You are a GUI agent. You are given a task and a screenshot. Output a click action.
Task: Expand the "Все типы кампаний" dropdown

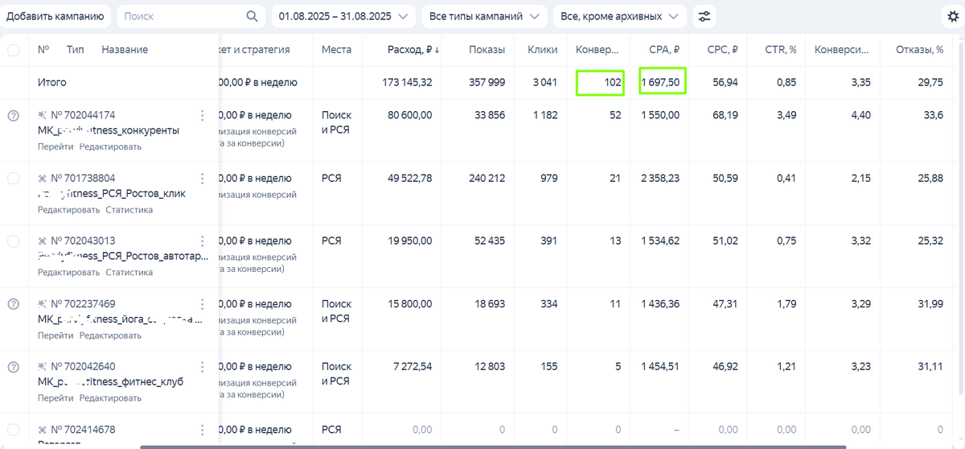tap(484, 16)
